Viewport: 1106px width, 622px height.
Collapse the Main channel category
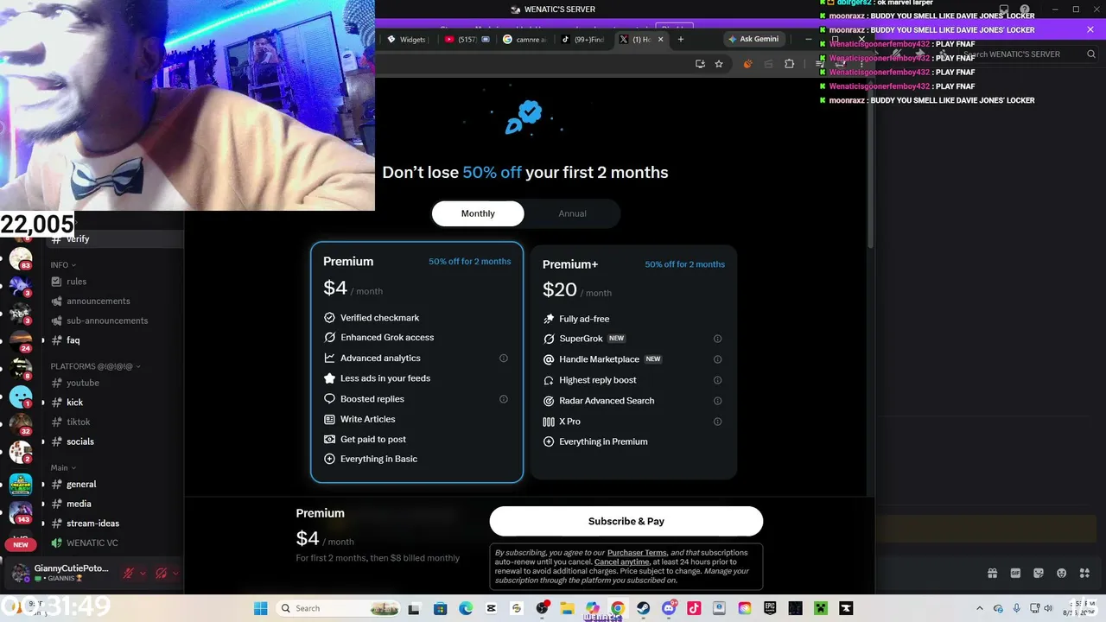pos(63,467)
